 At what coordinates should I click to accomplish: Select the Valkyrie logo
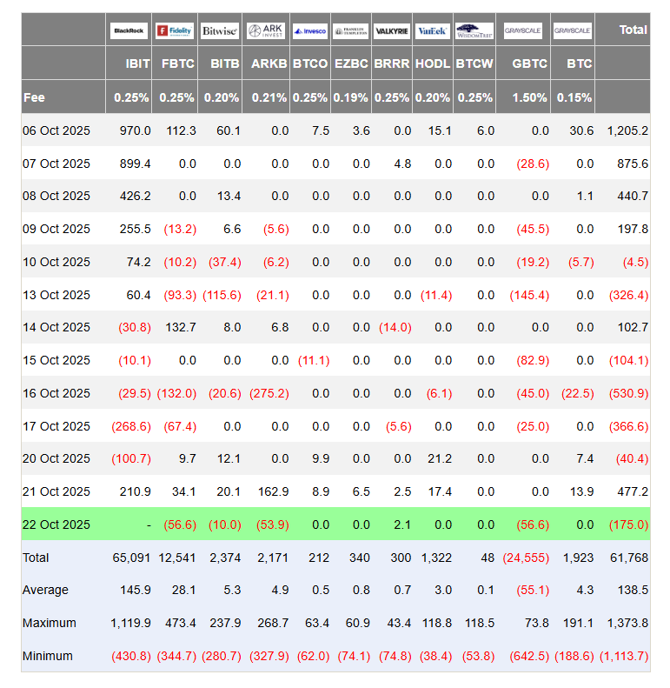coord(391,31)
